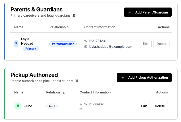Click the Primary badge under Layla Haddad
Image resolution: width=181 pixels, height=122 pixels.
coord(31,49)
